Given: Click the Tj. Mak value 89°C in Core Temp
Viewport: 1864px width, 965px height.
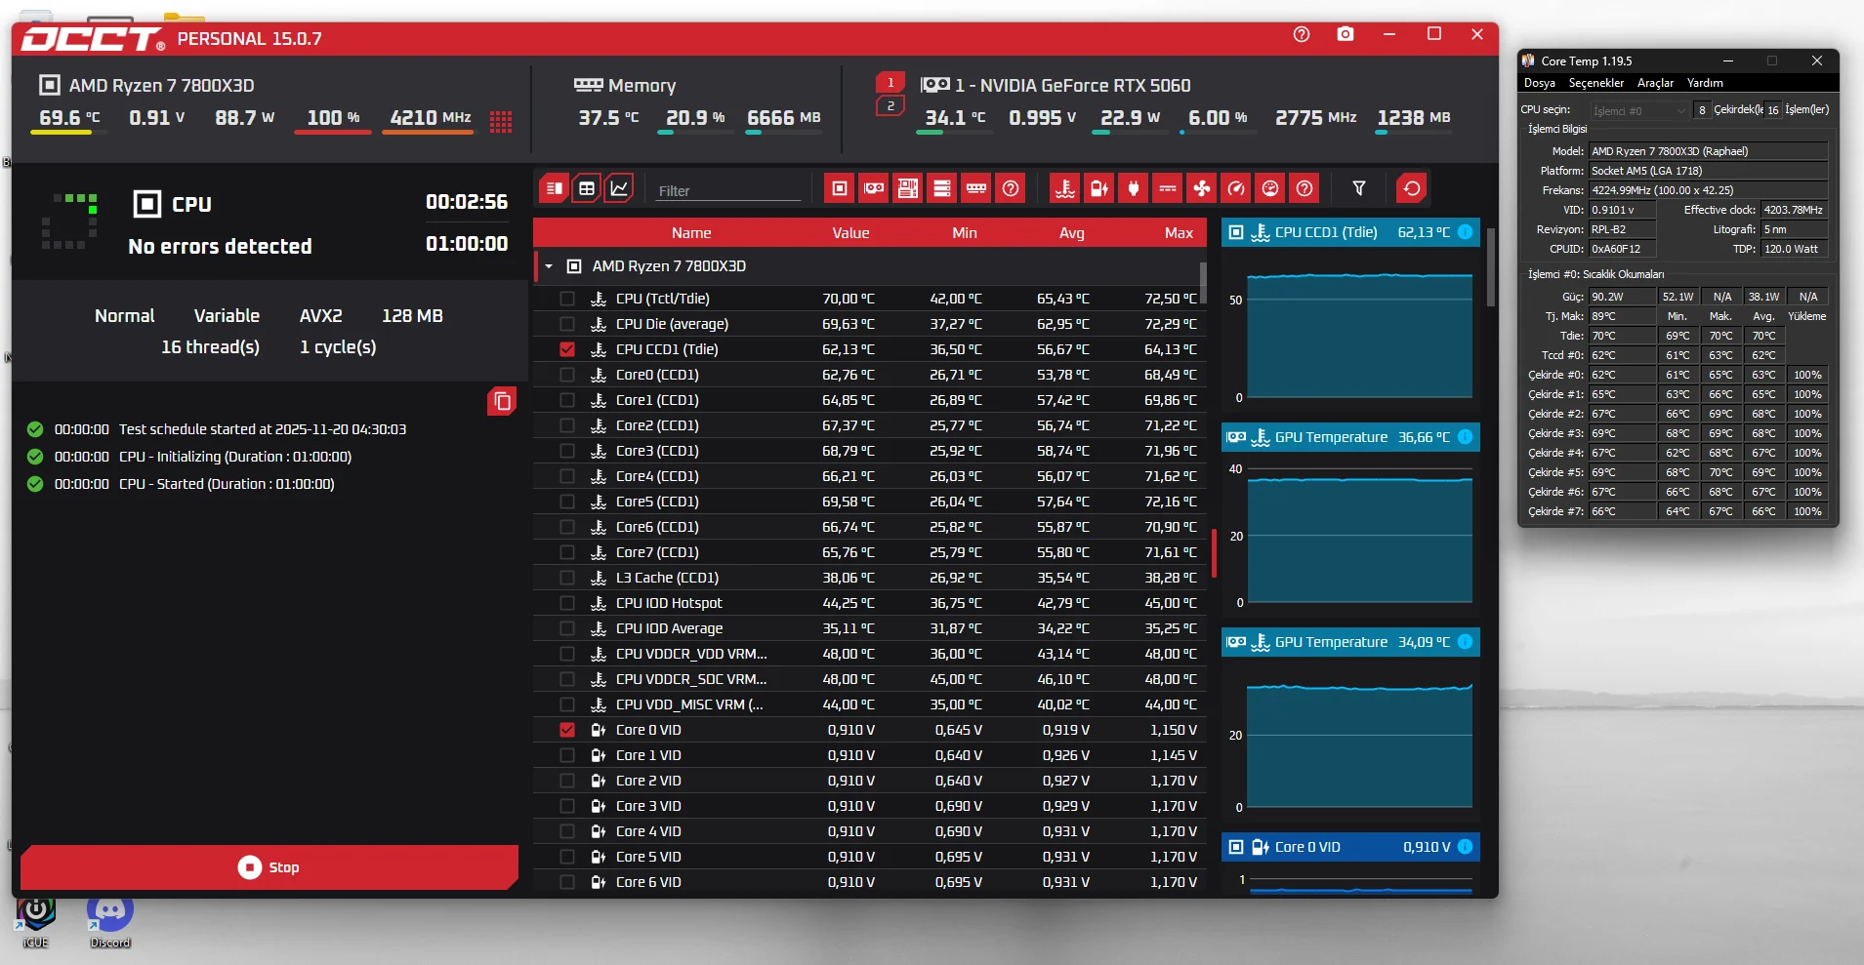Looking at the screenshot, I should [x=1622, y=316].
